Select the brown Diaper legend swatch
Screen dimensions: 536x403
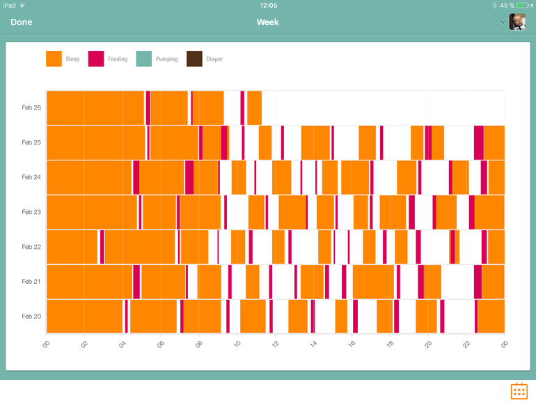[x=194, y=59]
